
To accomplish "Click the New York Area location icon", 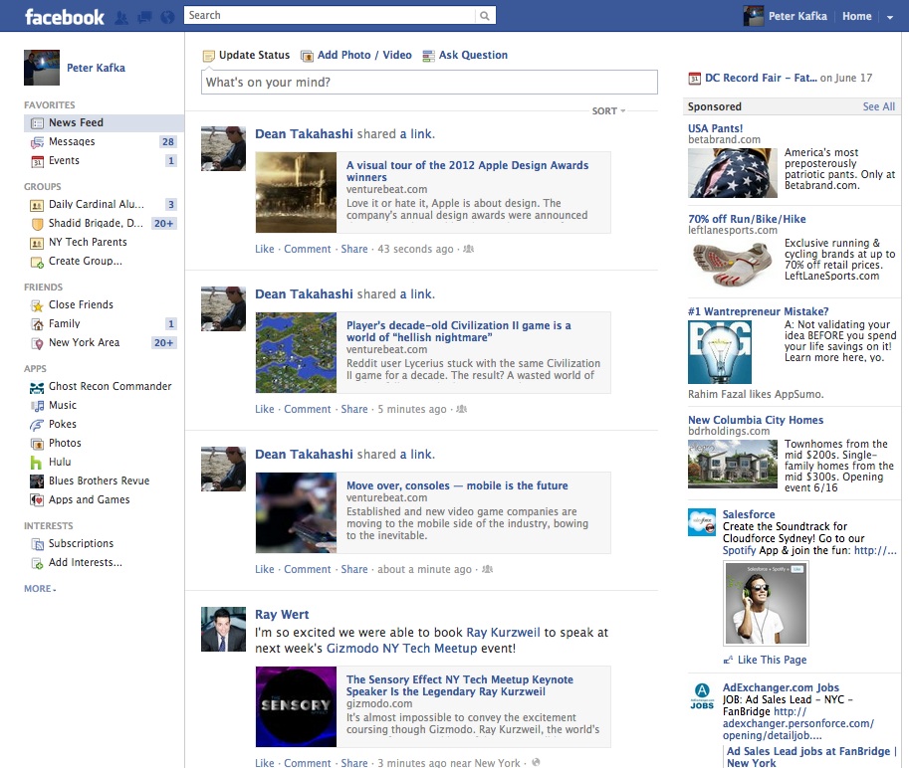I will coord(38,343).
